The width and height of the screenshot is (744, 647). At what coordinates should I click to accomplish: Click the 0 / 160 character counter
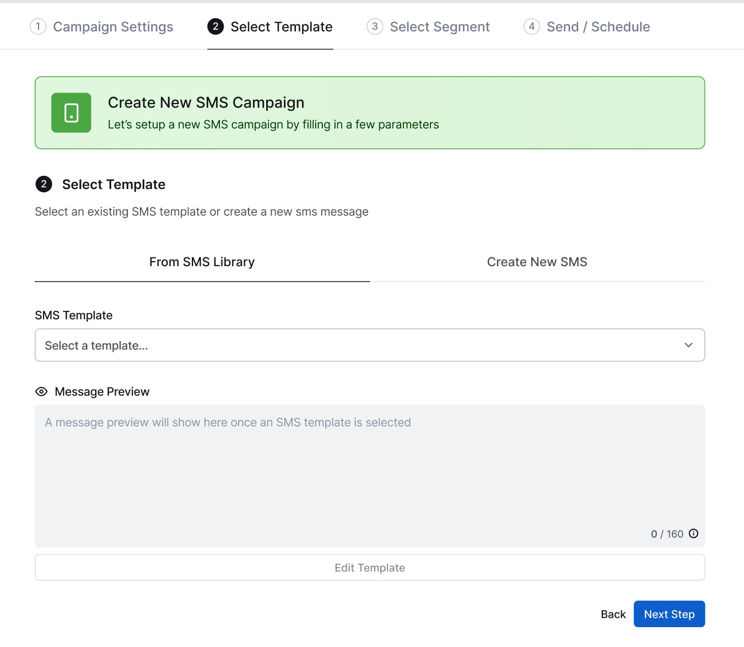click(667, 534)
